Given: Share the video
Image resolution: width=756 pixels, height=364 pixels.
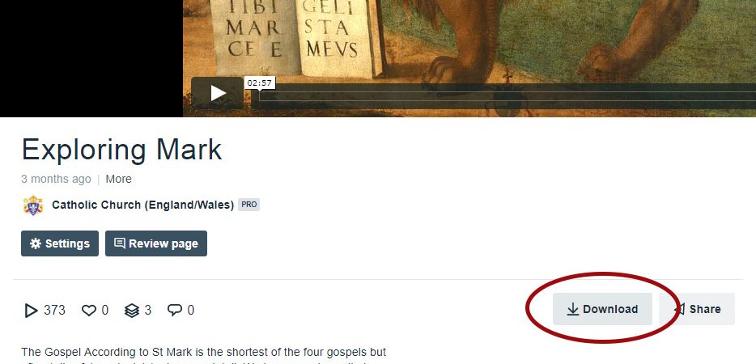Looking at the screenshot, I should coord(697,309).
